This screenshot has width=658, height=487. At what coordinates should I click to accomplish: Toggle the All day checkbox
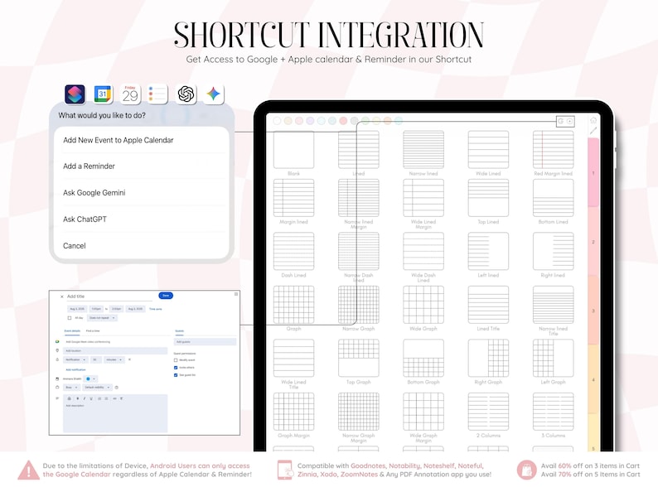click(70, 318)
